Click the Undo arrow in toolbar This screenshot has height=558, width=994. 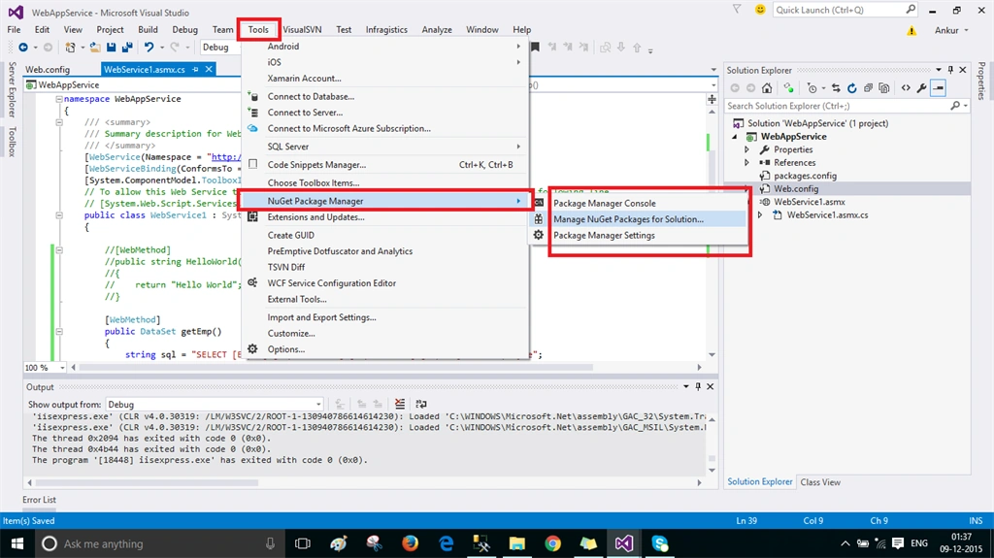pyautogui.click(x=149, y=47)
